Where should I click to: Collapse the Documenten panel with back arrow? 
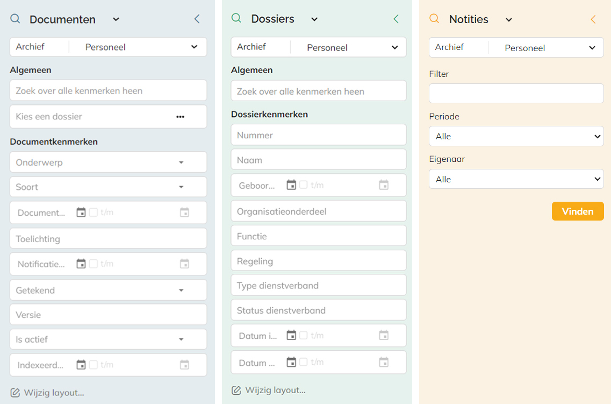point(197,19)
